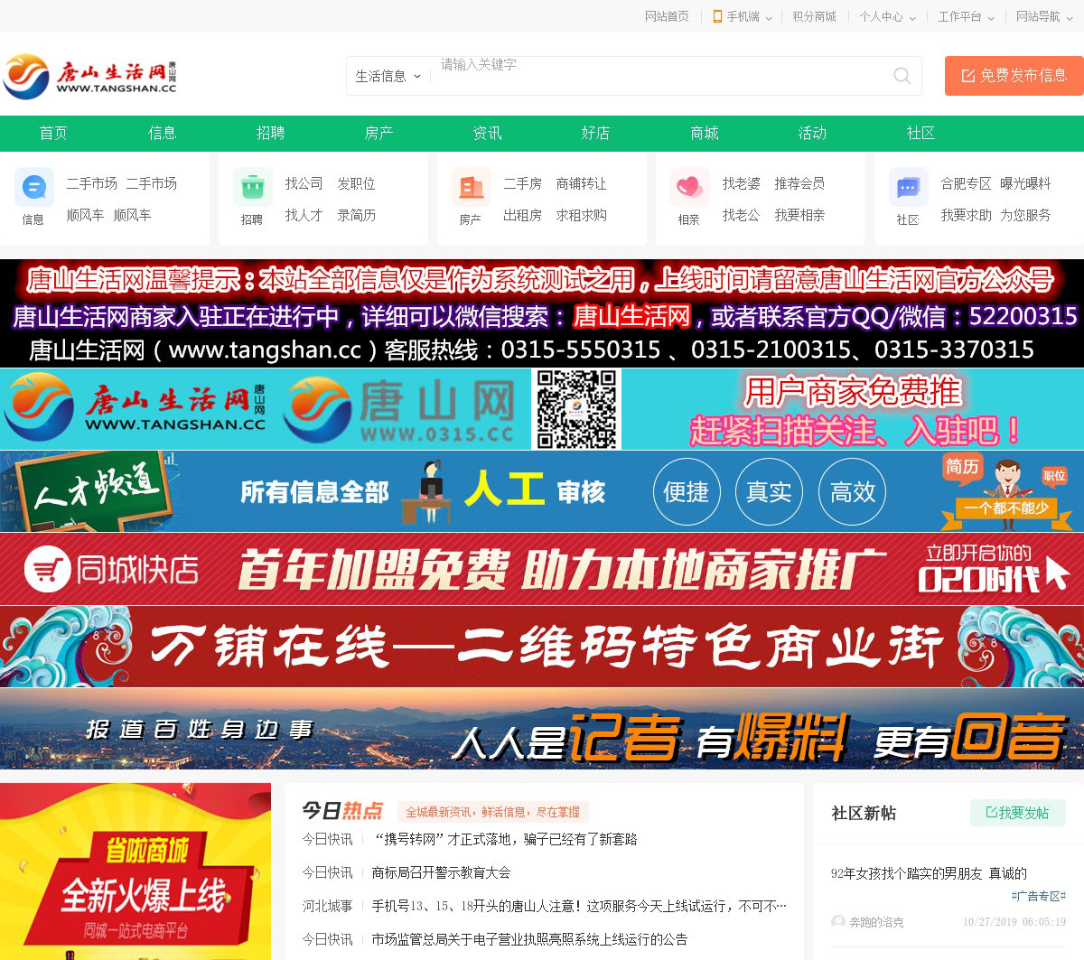Viewport: 1084px width, 960px height.
Task: Open the 资讯 navigation tab
Action: click(487, 133)
